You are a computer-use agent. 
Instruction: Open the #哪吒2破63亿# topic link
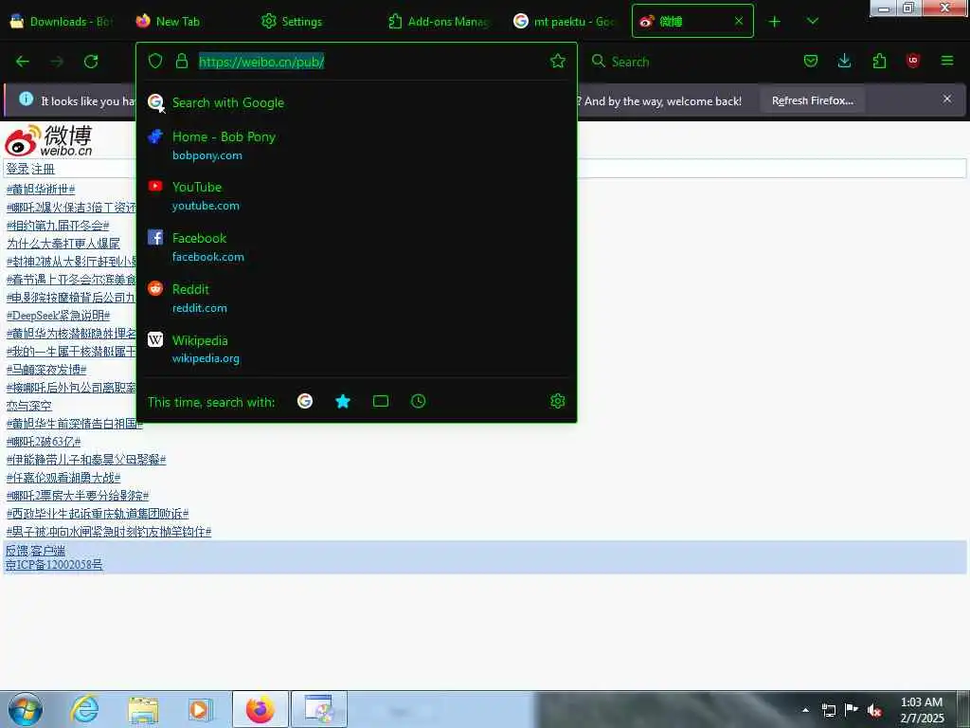[x=44, y=442]
